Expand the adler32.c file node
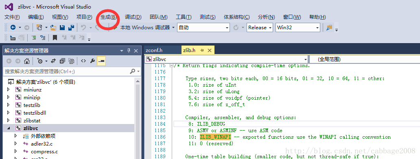This screenshot has width=420, height=159. (15, 144)
